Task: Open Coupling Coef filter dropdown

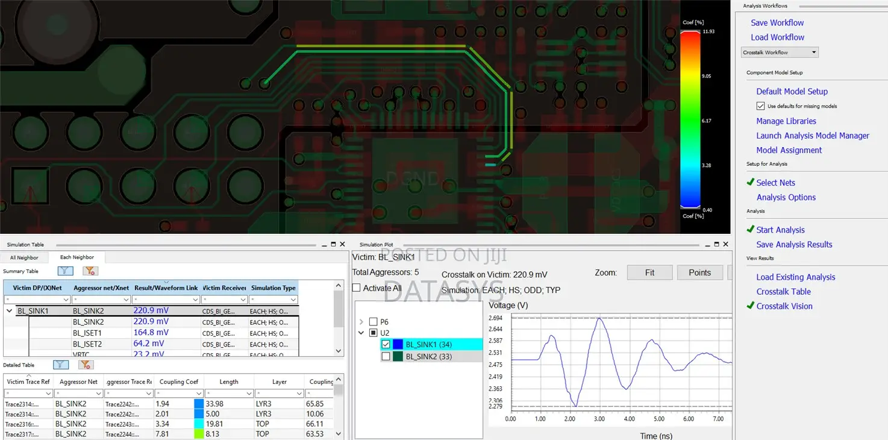Action: pos(199,393)
